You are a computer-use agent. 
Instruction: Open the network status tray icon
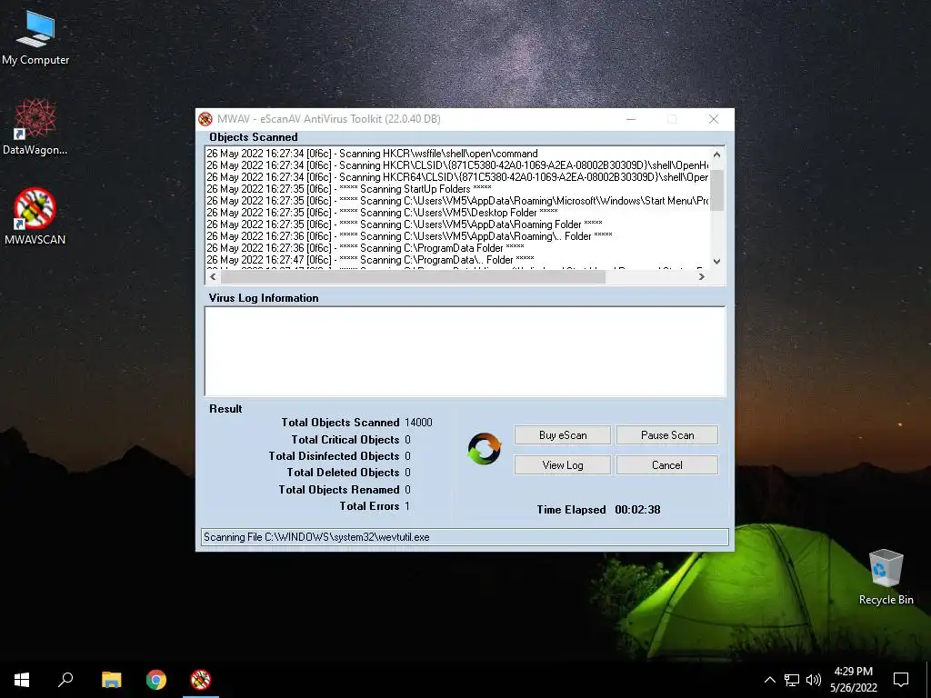click(x=792, y=680)
